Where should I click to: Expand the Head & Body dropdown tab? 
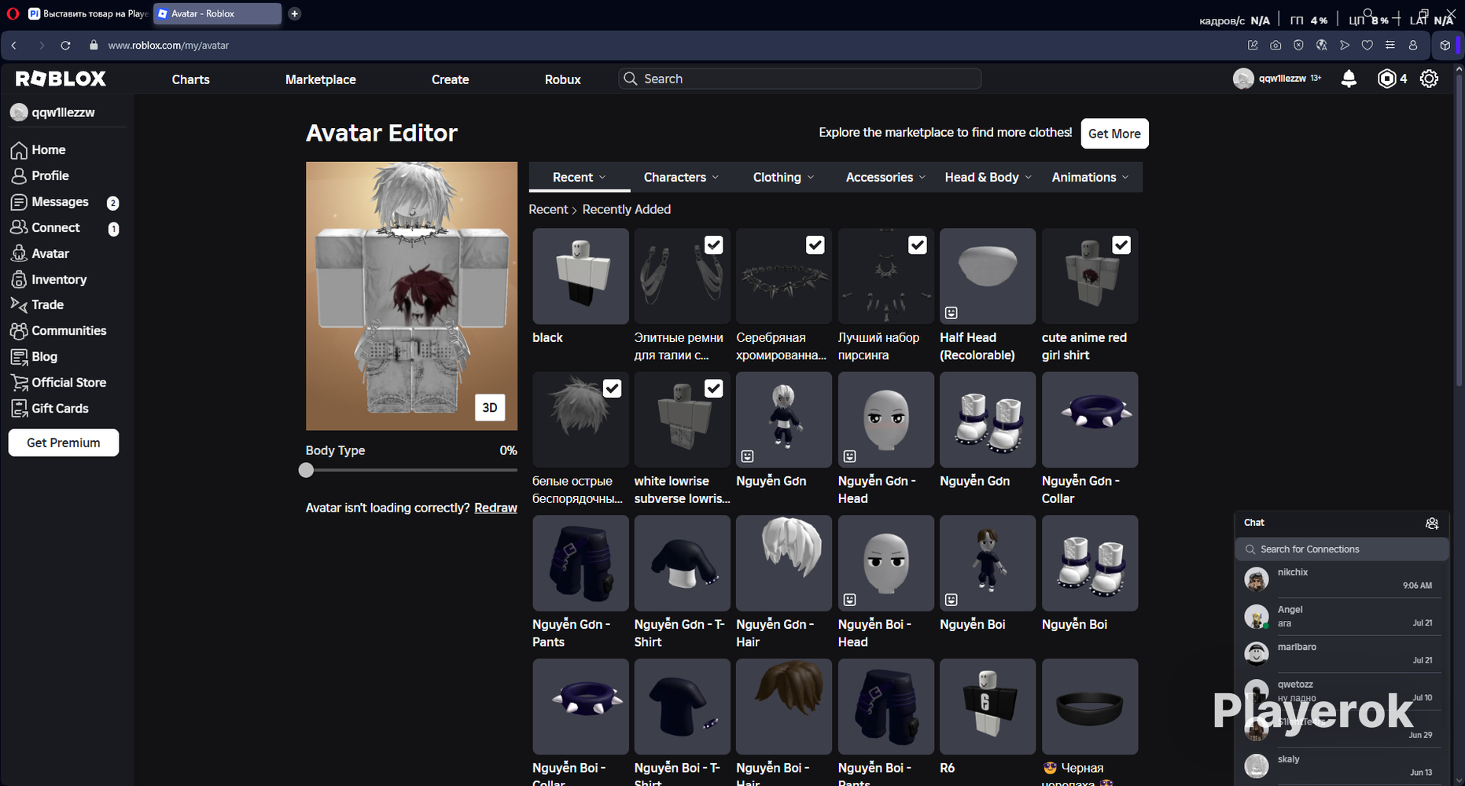[x=988, y=177]
